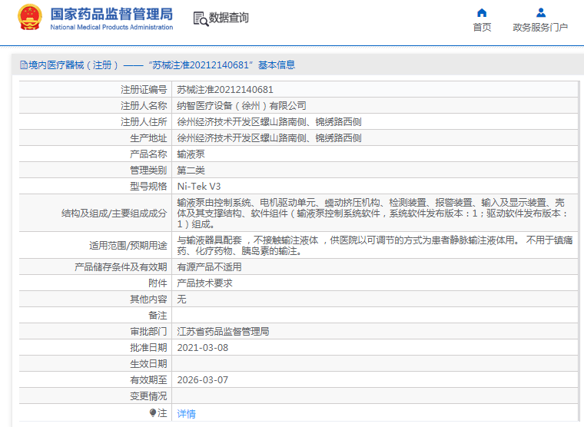Click the 政务服务门户 user icon
Viewport: 584px width, 427px height.
click(x=541, y=13)
